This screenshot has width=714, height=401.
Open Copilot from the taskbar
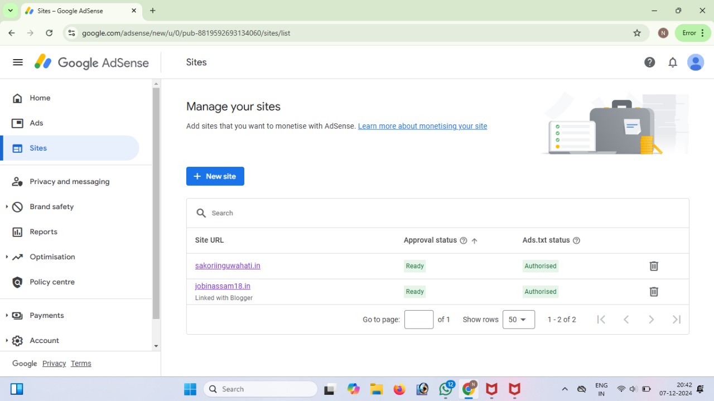[353, 389]
